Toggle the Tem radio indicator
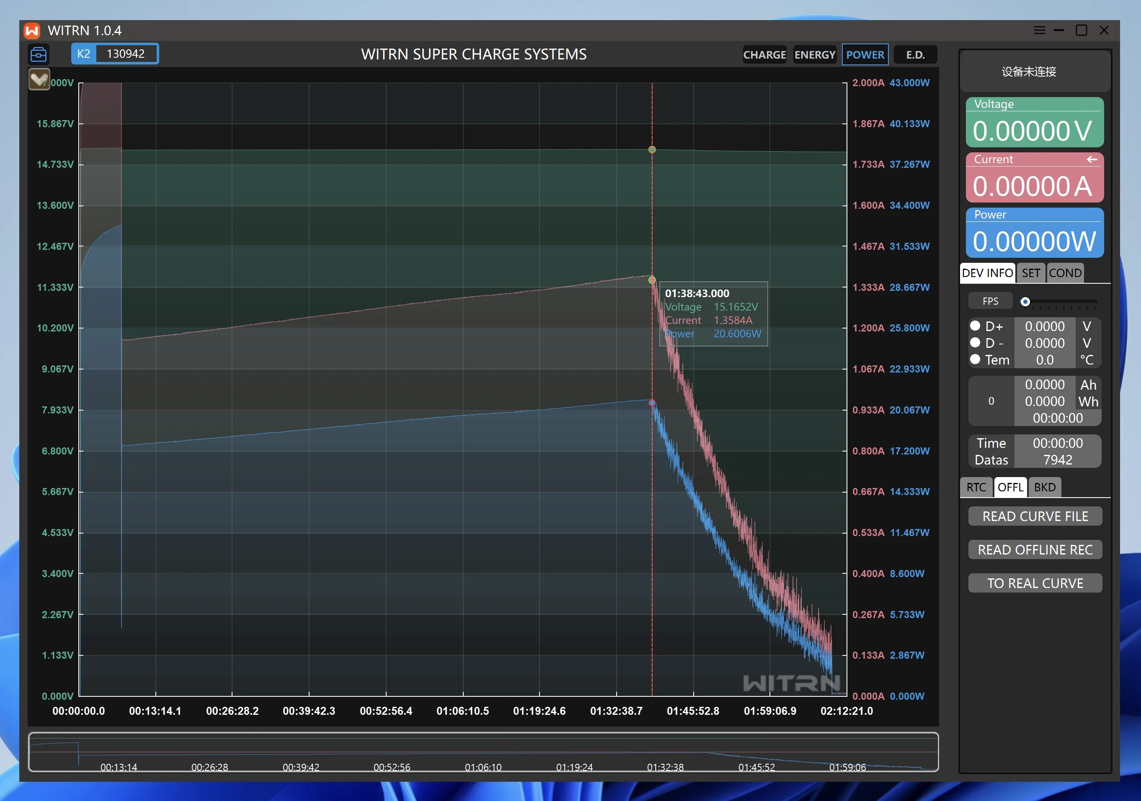Image resolution: width=1141 pixels, height=801 pixels. coord(975,359)
